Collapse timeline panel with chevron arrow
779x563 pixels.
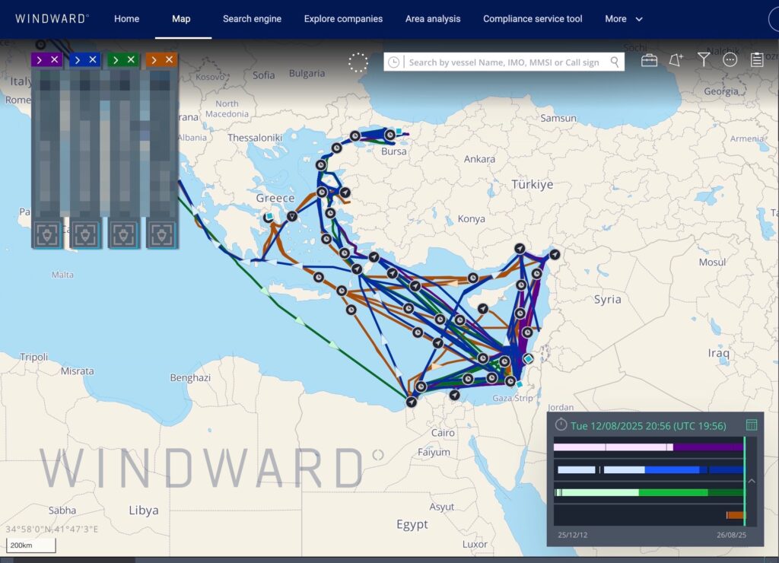752,481
